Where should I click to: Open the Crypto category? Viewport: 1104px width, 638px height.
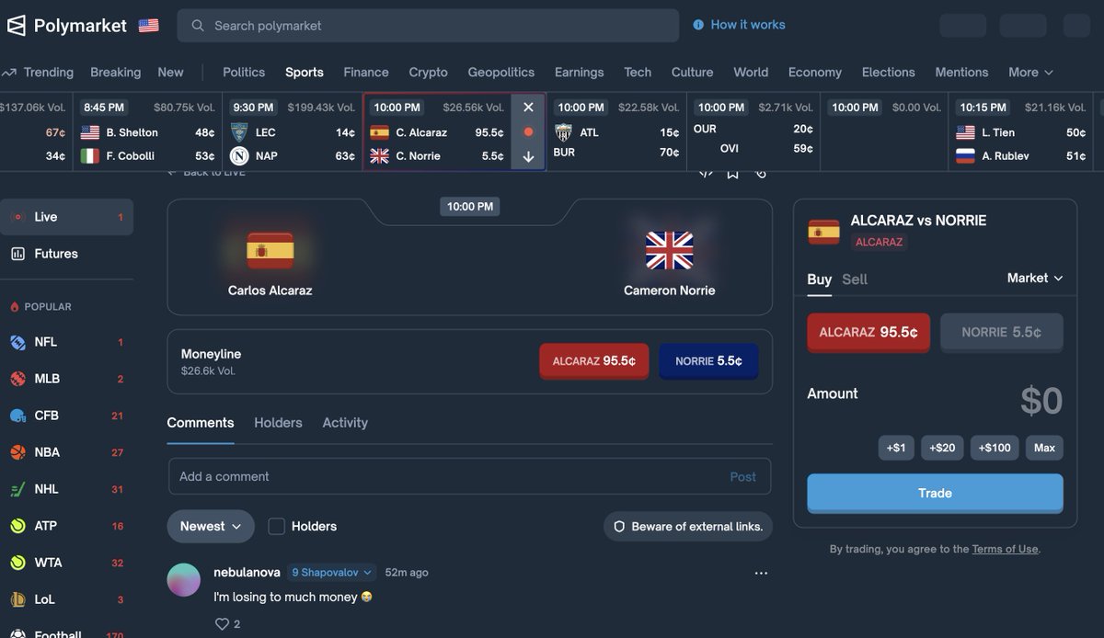pyautogui.click(x=428, y=72)
